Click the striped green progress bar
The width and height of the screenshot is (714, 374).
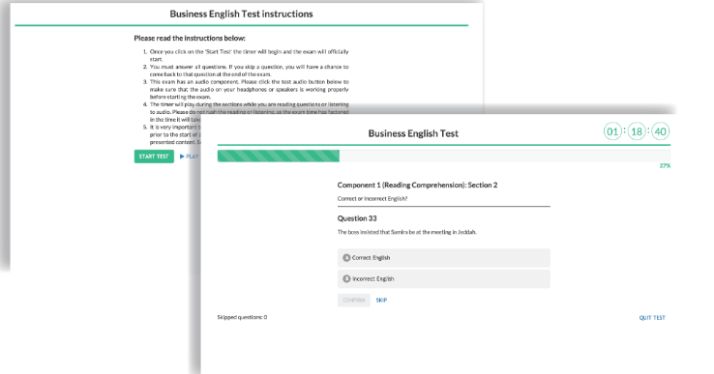[x=279, y=156]
